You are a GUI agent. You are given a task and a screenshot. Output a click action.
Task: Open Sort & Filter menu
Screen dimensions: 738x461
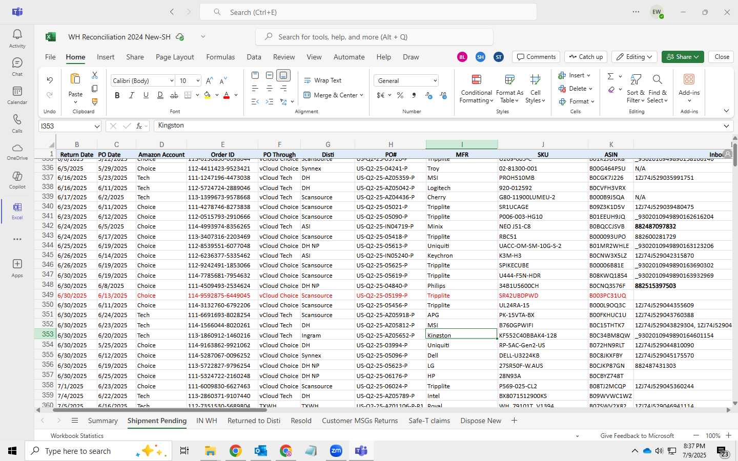(635, 89)
